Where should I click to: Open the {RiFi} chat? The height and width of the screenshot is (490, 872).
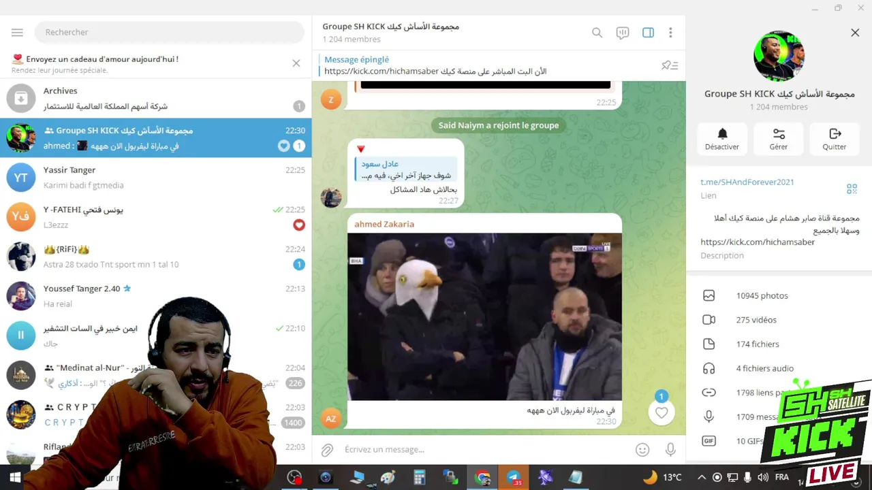(x=155, y=257)
